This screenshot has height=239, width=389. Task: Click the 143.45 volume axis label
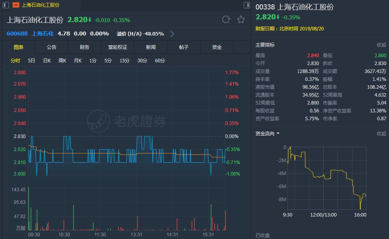[x=19, y=190]
